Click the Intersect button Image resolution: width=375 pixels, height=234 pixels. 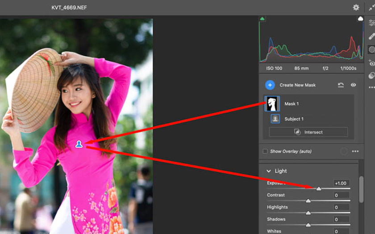pyautogui.click(x=308, y=132)
